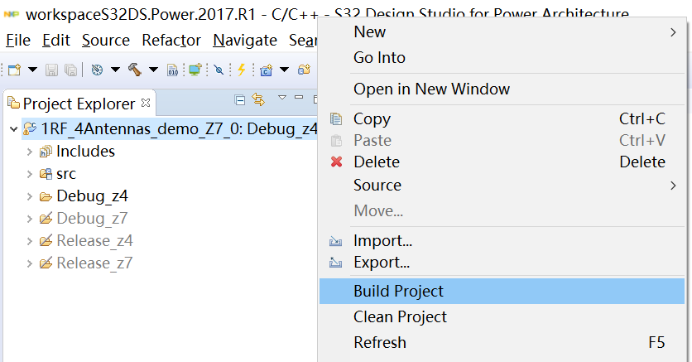Open the Project Explorer view menu triangle
692x362 pixels.
click(281, 99)
